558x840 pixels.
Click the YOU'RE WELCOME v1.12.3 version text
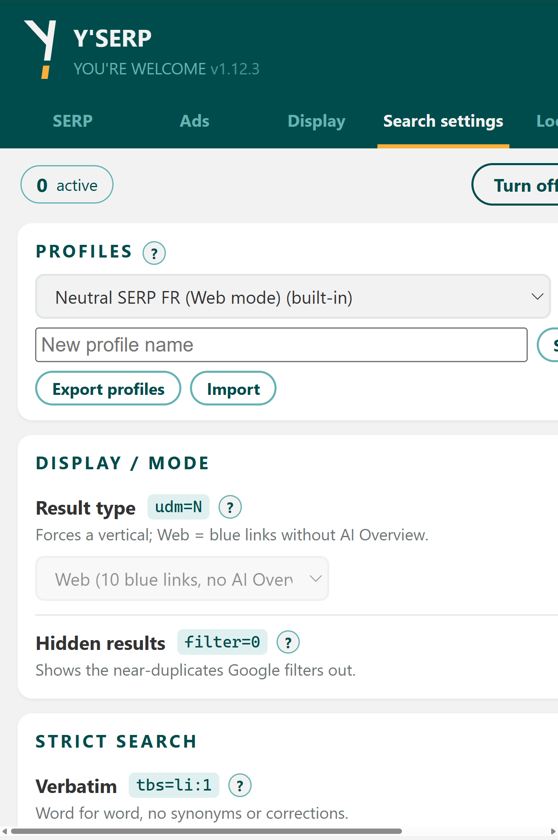(167, 69)
